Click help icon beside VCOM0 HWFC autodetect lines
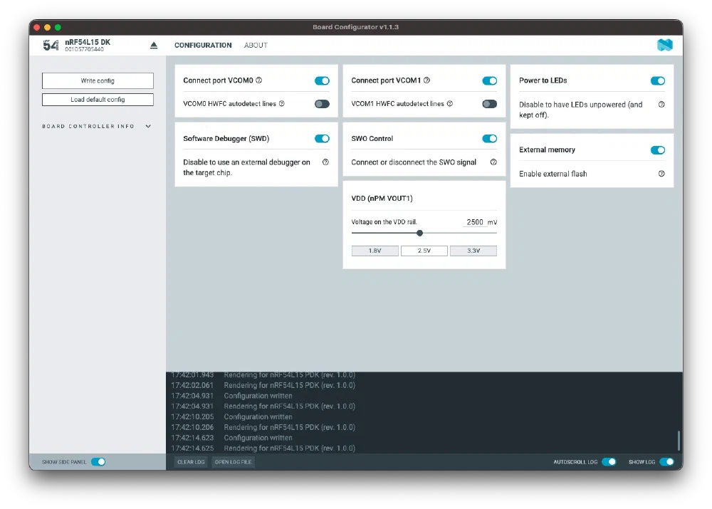This screenshot has width=712, height=509. tap(282, 104)
